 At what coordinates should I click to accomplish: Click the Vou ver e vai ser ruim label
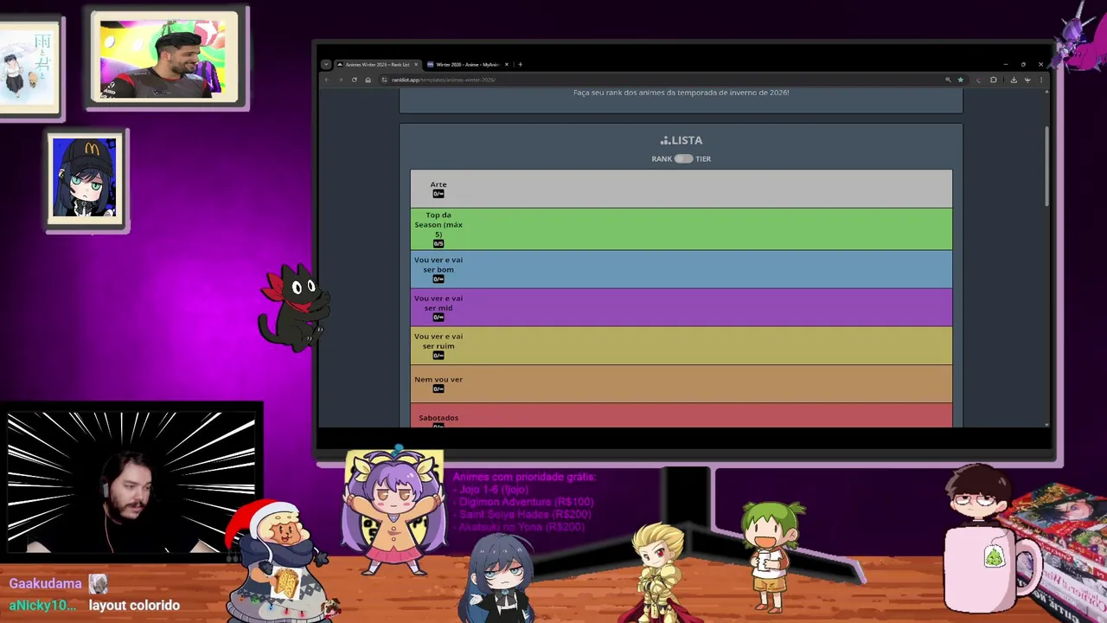pos(438,341)
